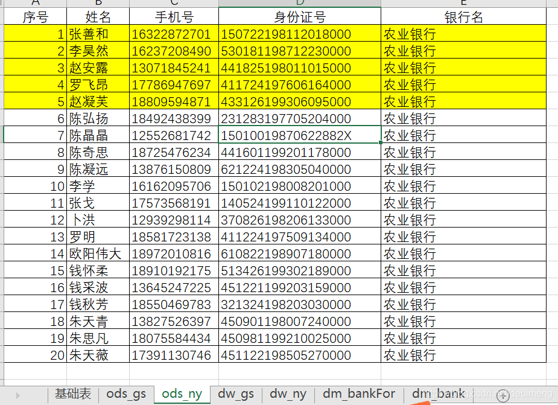558x405 pixels.
Task: Switch to the dw_gs sheet tab
Action: coord(236,394)
